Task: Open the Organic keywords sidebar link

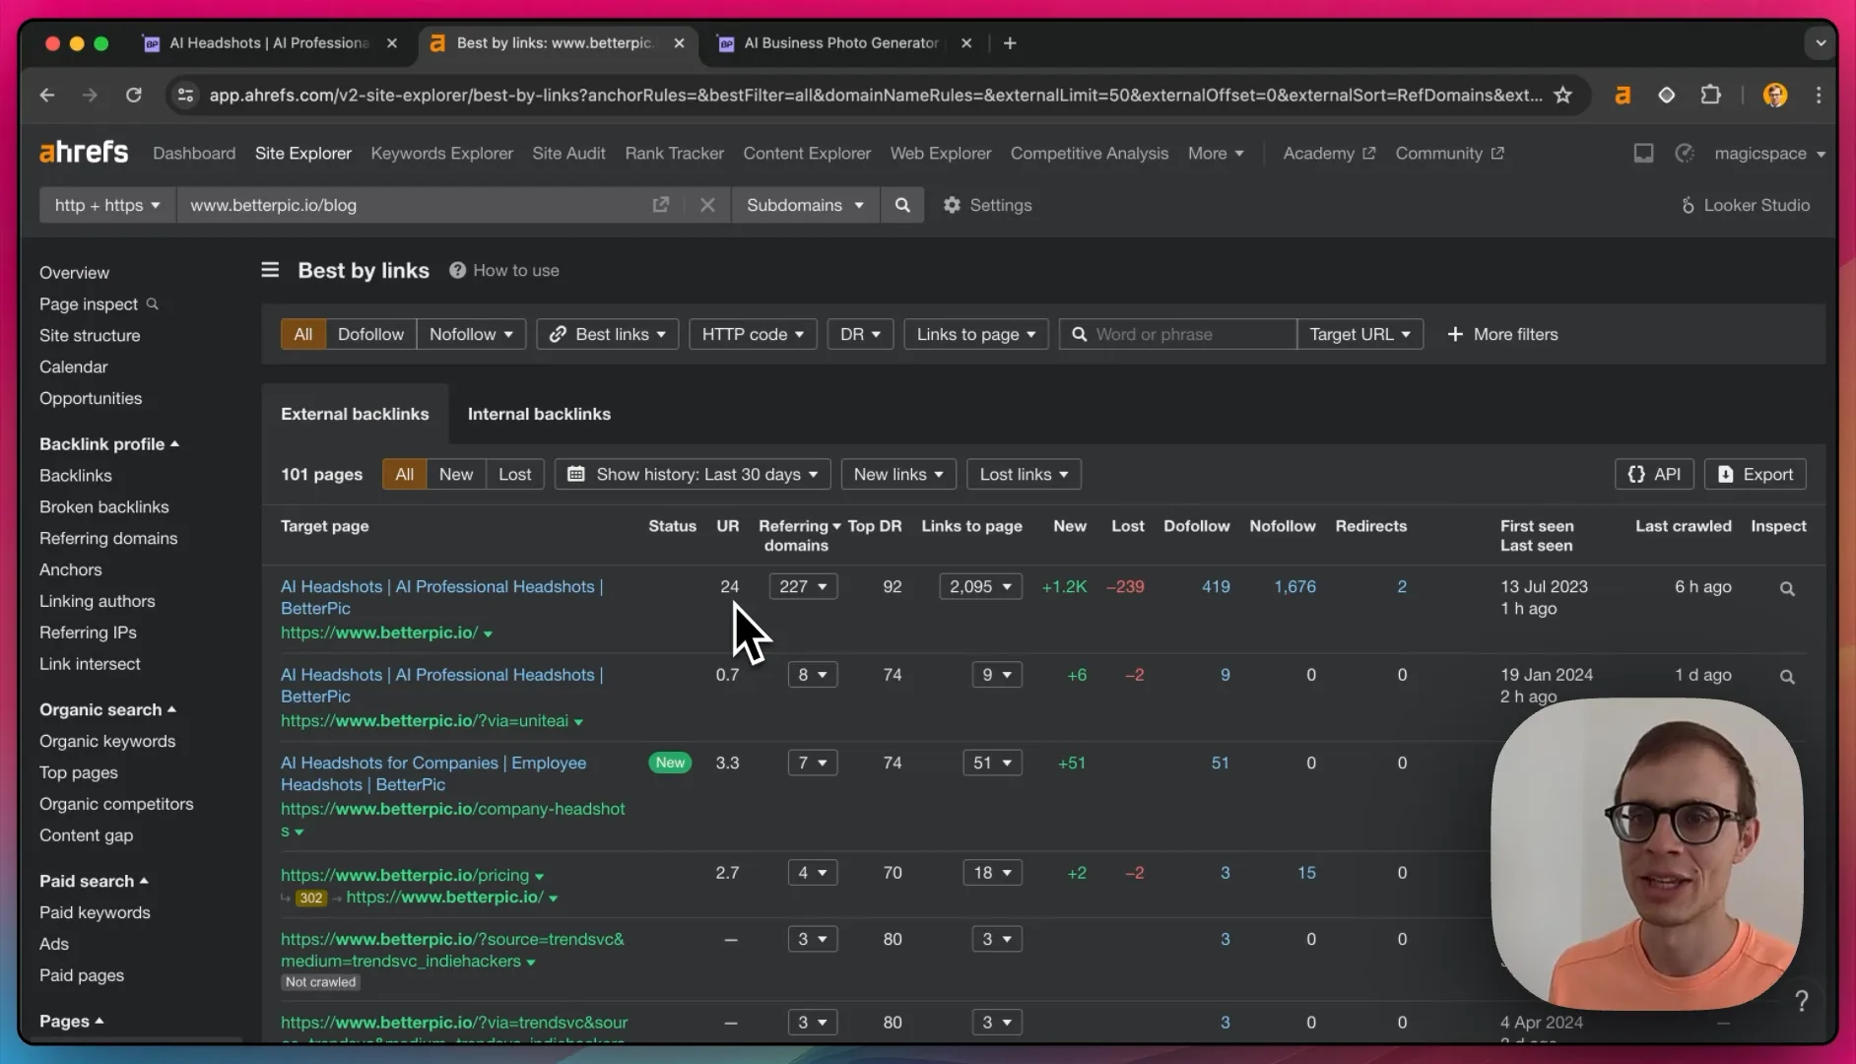Action: tap(107, 741)
